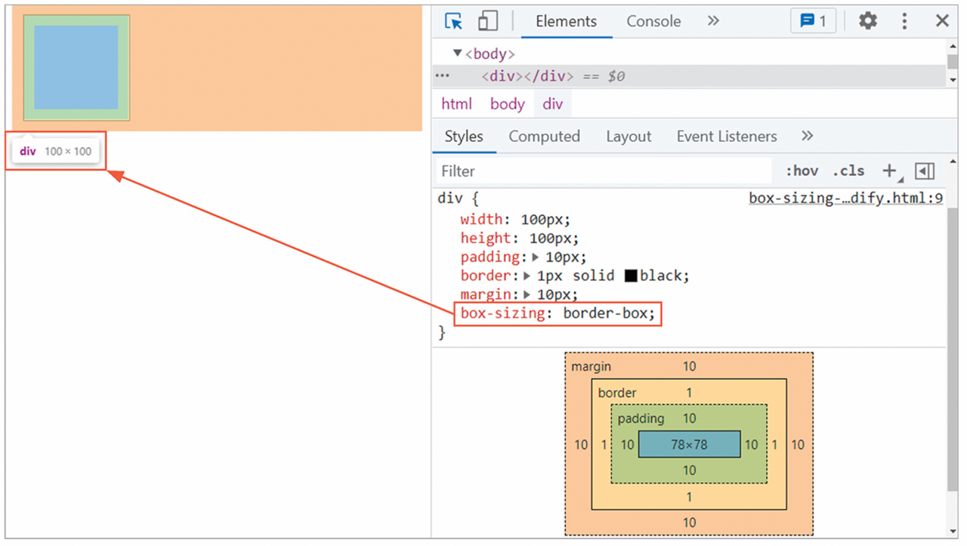Toggle device toolbar emulation icon
967x546 pixels.
488,21
